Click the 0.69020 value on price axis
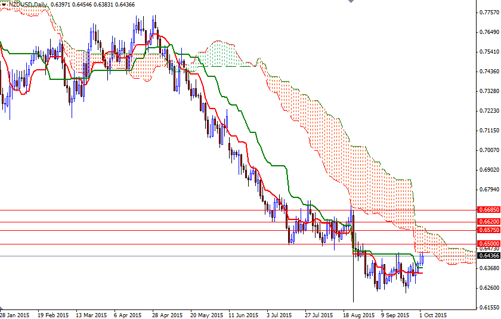Viewport: 501px width, 319px height. point(488,170)
